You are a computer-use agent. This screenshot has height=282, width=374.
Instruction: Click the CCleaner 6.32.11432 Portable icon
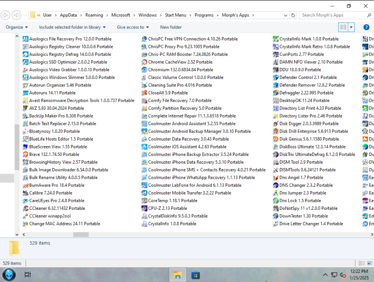(25, 208)
